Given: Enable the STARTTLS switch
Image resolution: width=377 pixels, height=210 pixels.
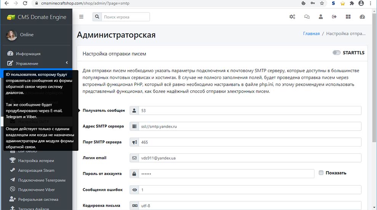Looking at the screenshot, I should [x=336, y=53].
